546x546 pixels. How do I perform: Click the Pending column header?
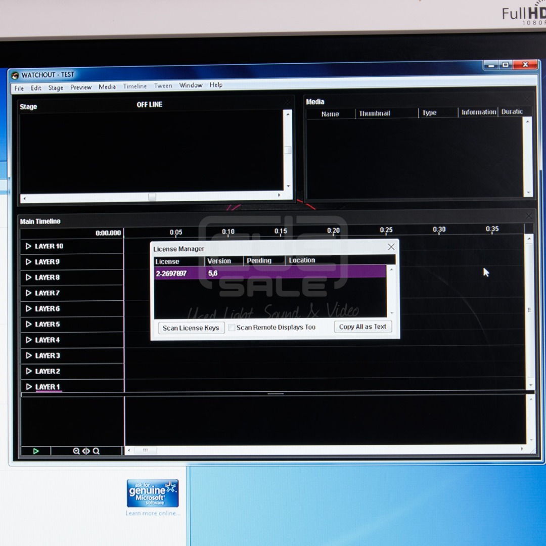click(x=264, y=260)
